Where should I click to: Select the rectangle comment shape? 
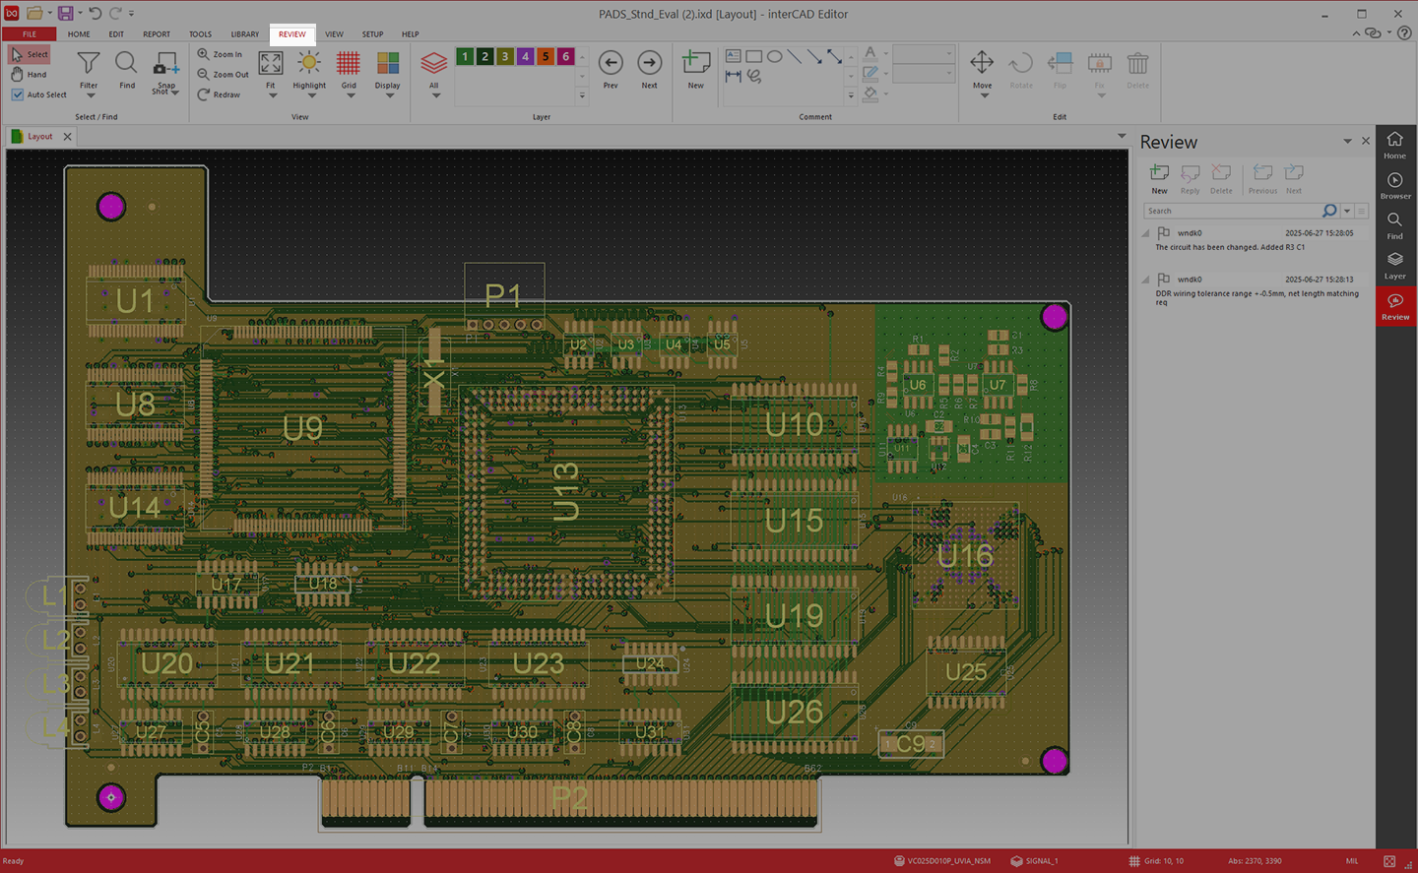754,56
